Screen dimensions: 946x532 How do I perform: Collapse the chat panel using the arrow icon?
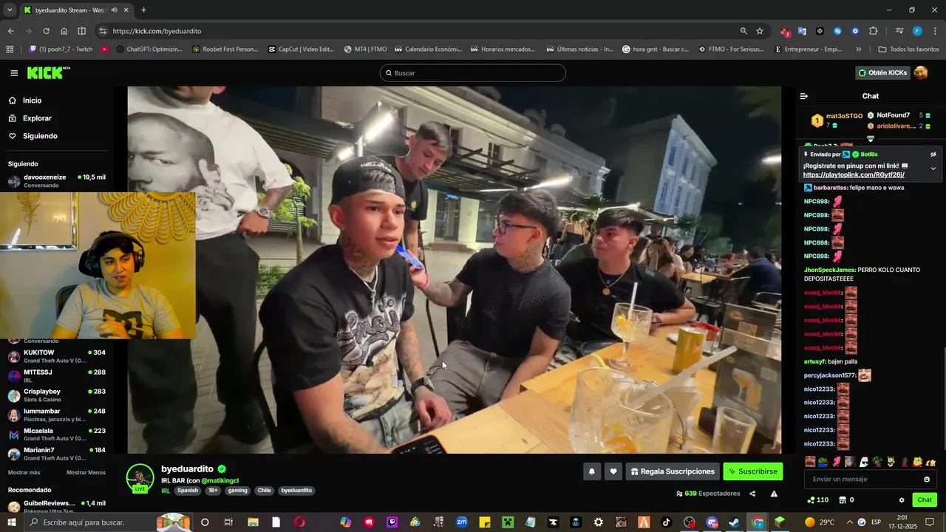804,96
